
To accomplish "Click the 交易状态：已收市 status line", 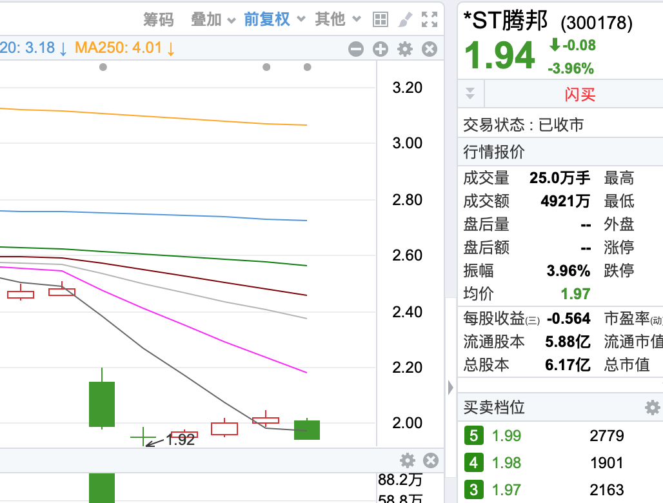I will click(524, 124).
